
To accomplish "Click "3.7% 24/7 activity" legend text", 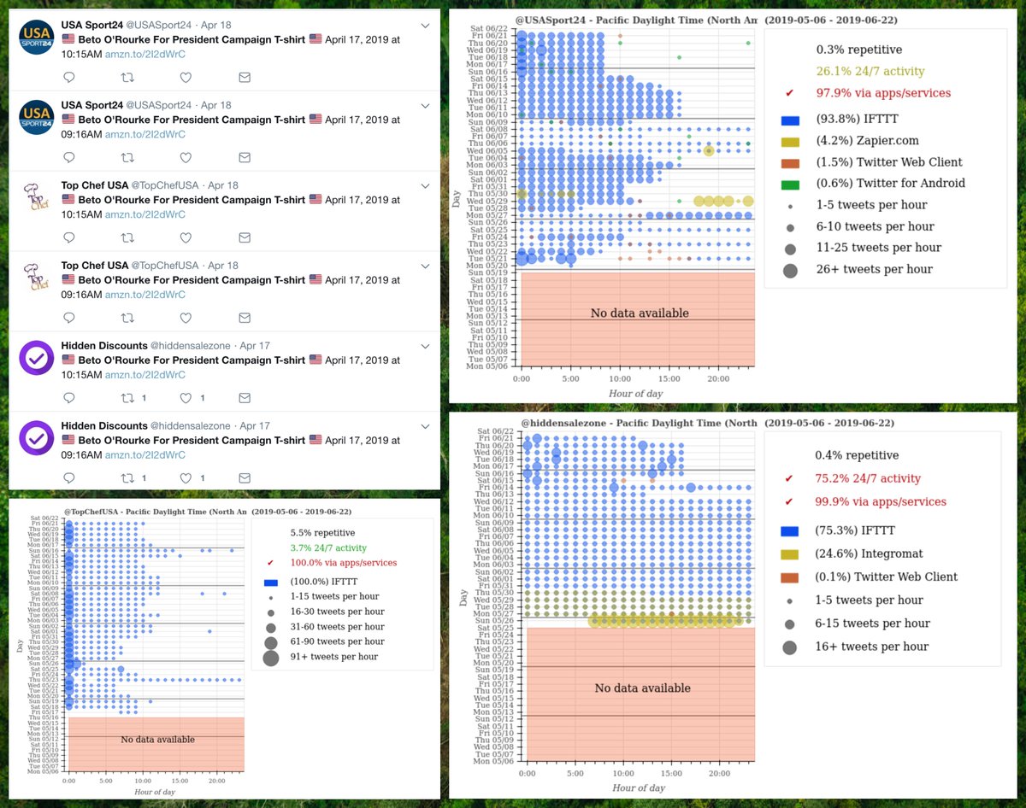I will tap(328, 547).
